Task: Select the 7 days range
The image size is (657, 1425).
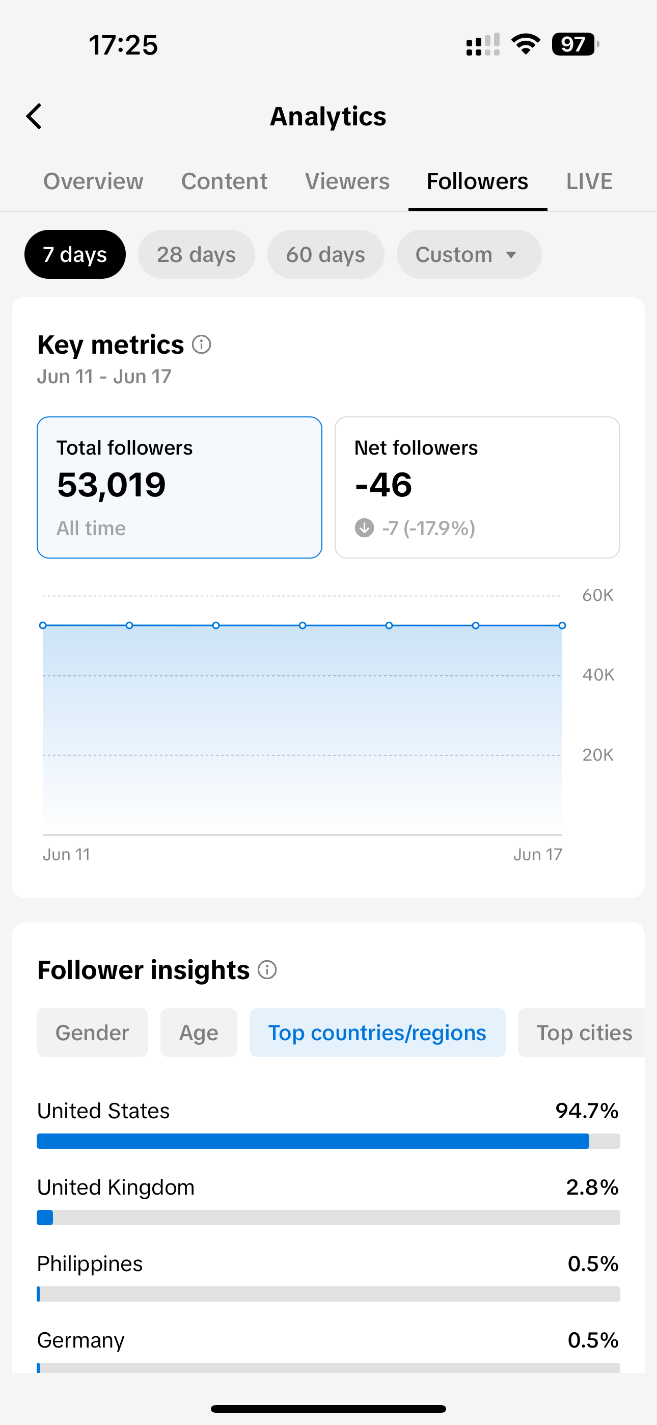Action: [x=75, y=254]
